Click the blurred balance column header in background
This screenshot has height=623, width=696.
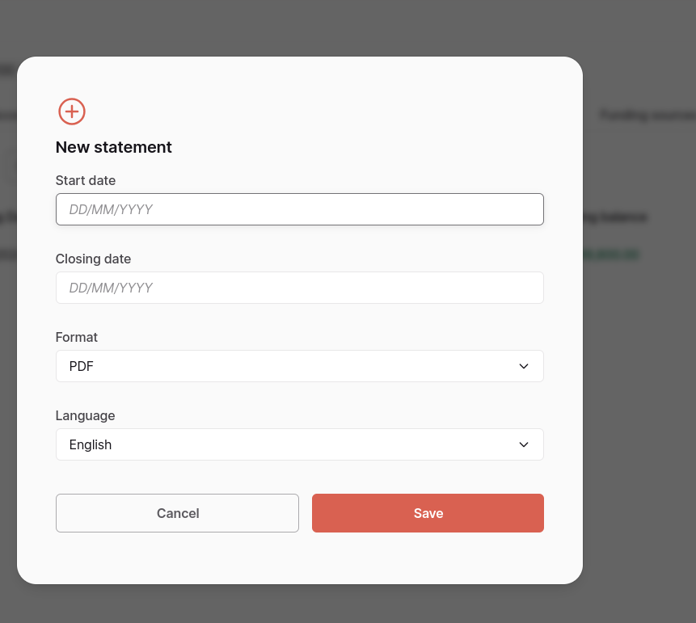point(616,217)
